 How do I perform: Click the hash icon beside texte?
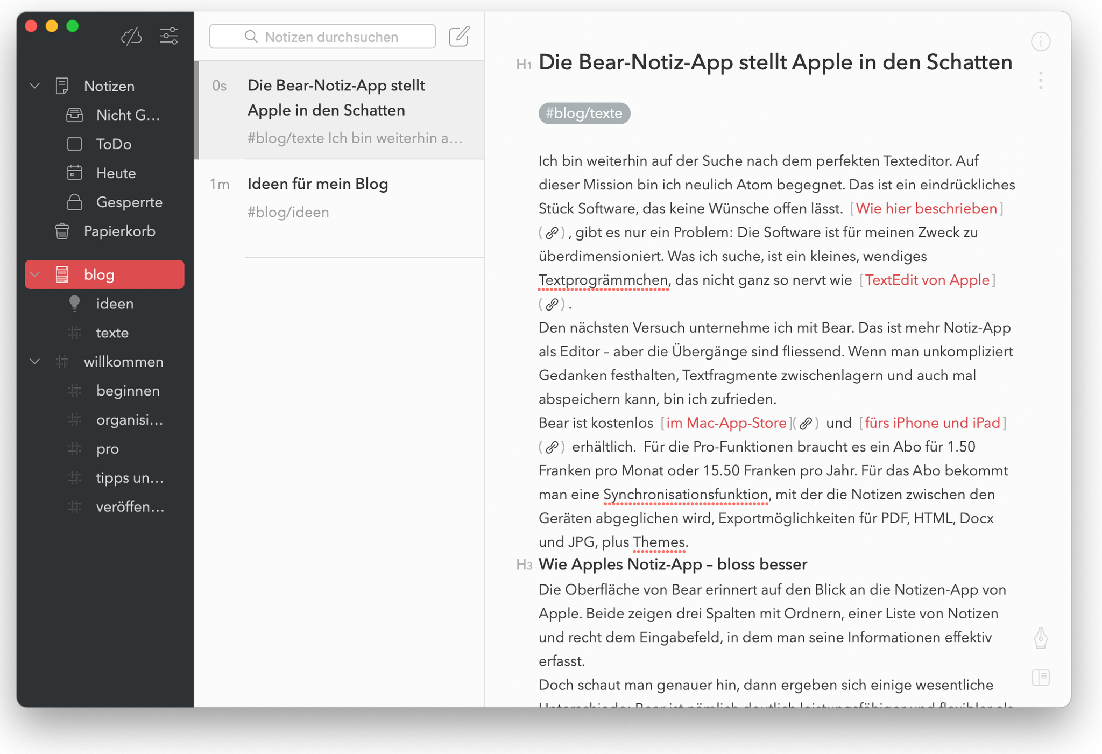click(x=74, y=333)
